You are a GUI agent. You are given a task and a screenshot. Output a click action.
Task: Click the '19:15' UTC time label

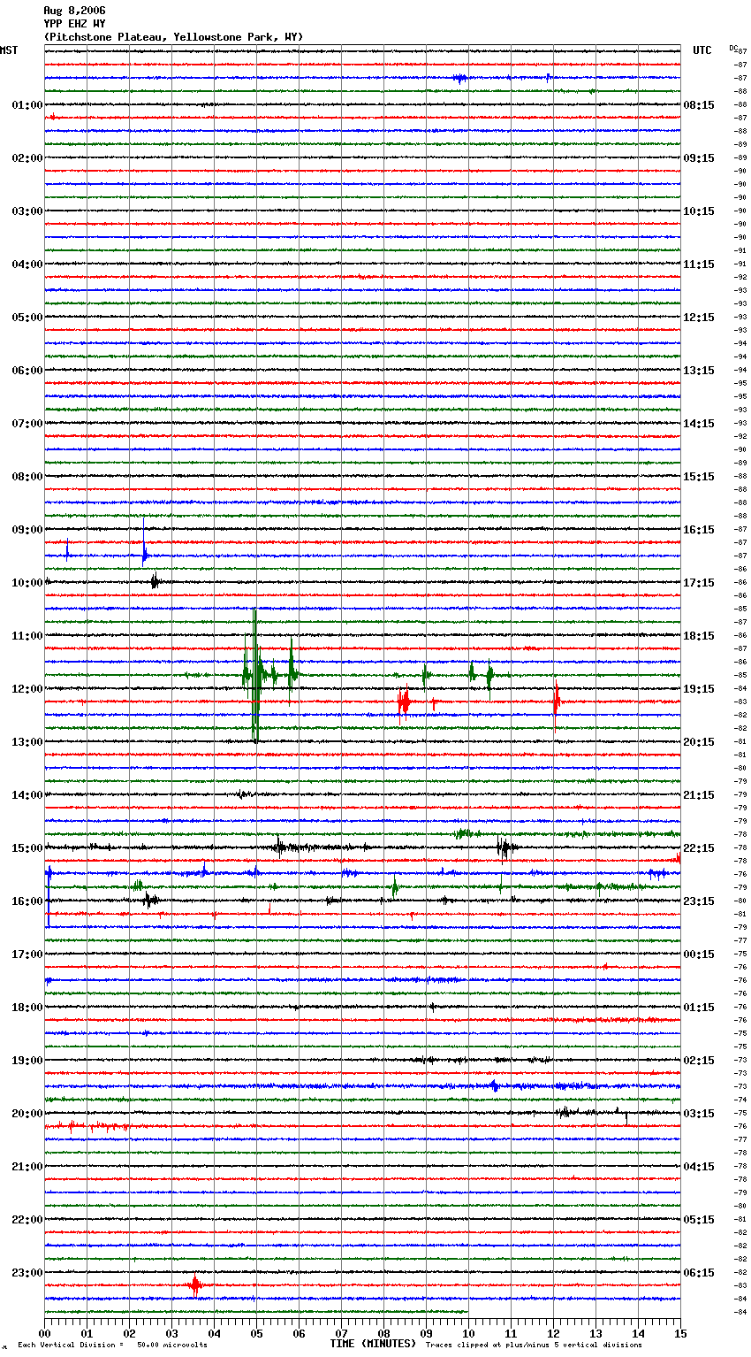(x=699, y=689)
